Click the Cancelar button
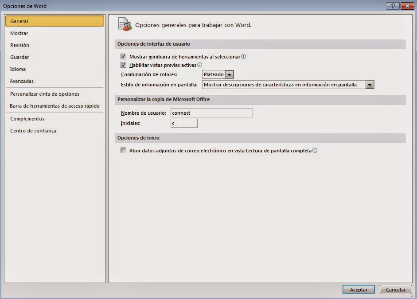This screenshot has height=299, width=417. click(396, 290)
